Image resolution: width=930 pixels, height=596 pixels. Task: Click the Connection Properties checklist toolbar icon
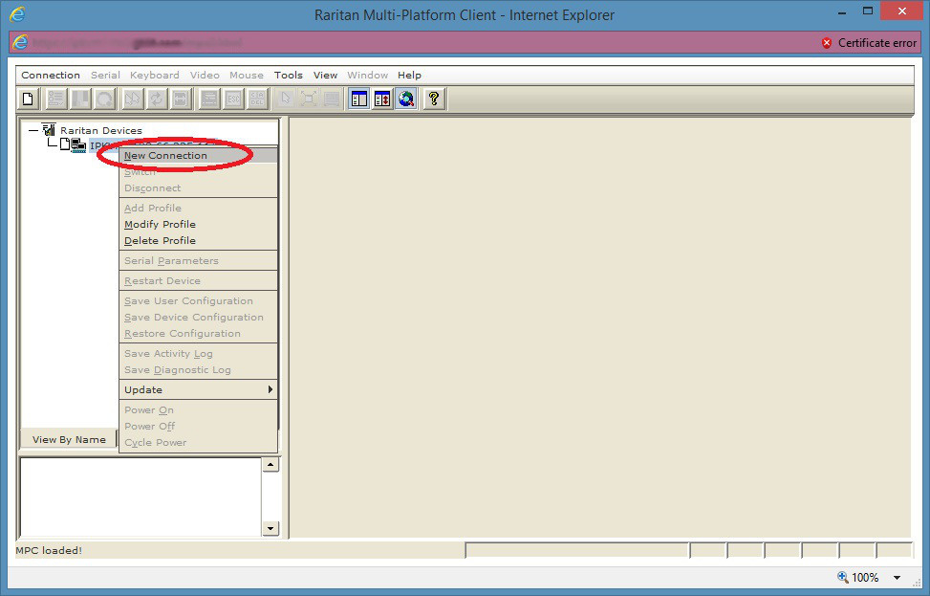click(x=55, y=99)
